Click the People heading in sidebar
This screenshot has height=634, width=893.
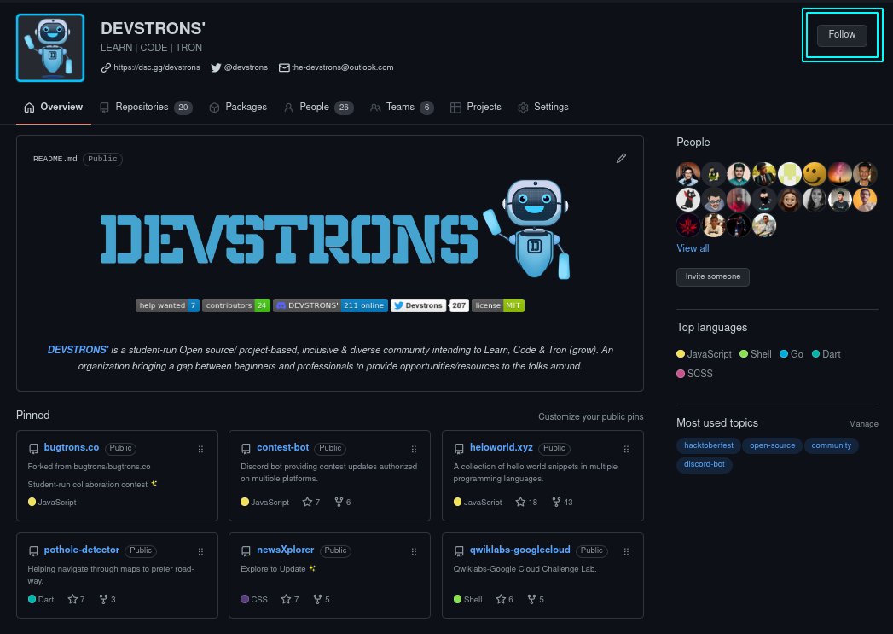(693, 143)
